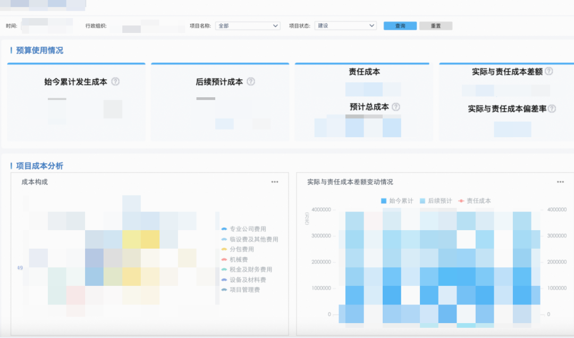Viewport: 574px width, 338px height.
Task: Toggle 分包费用 legend item in pie chart
Action: click(x=241, y=249)
